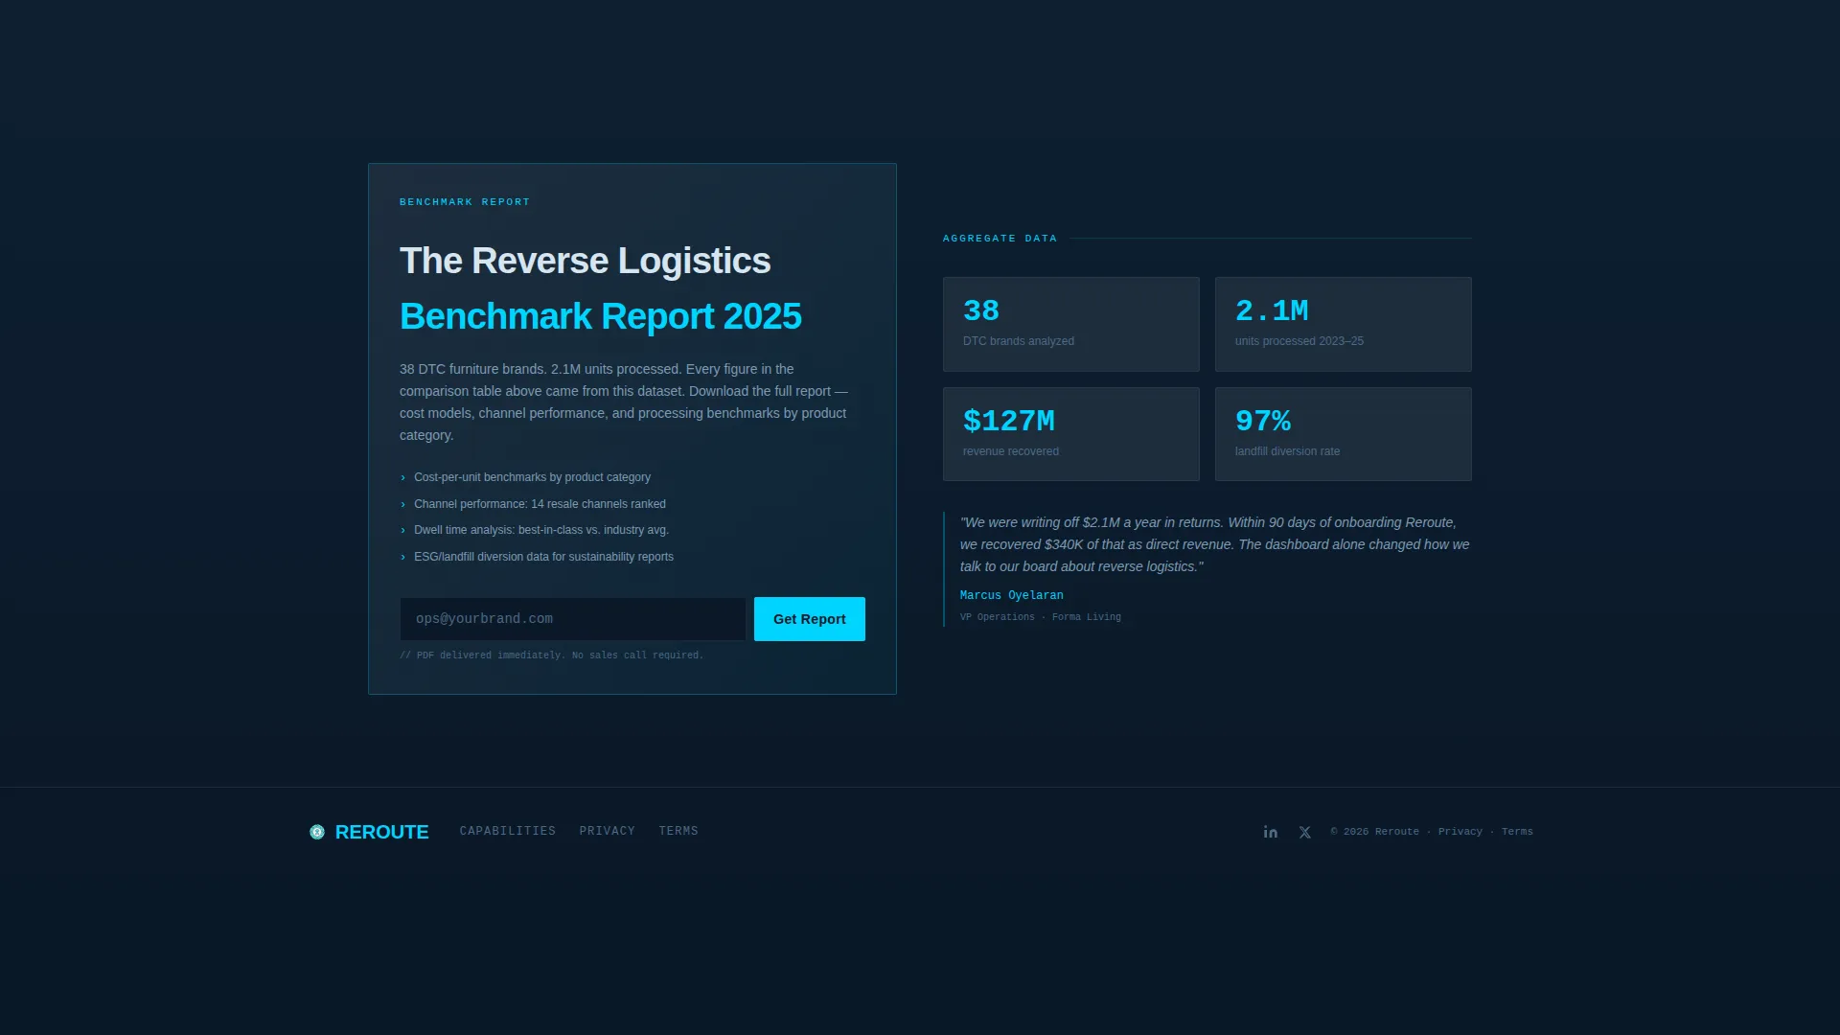
Task: Click the description paragraph starting '38 DTC furniture brands'
Action: [x=624, y=402]
